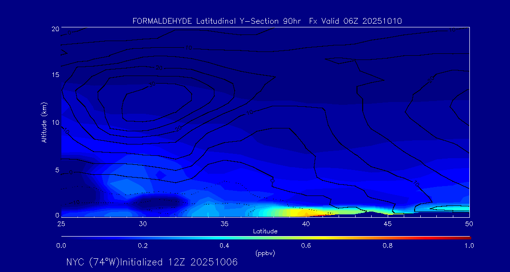Image resolution: width=510 pixels, height=272 pixels.
Task: Click the colorbar value 1.0
Action: 469,246
